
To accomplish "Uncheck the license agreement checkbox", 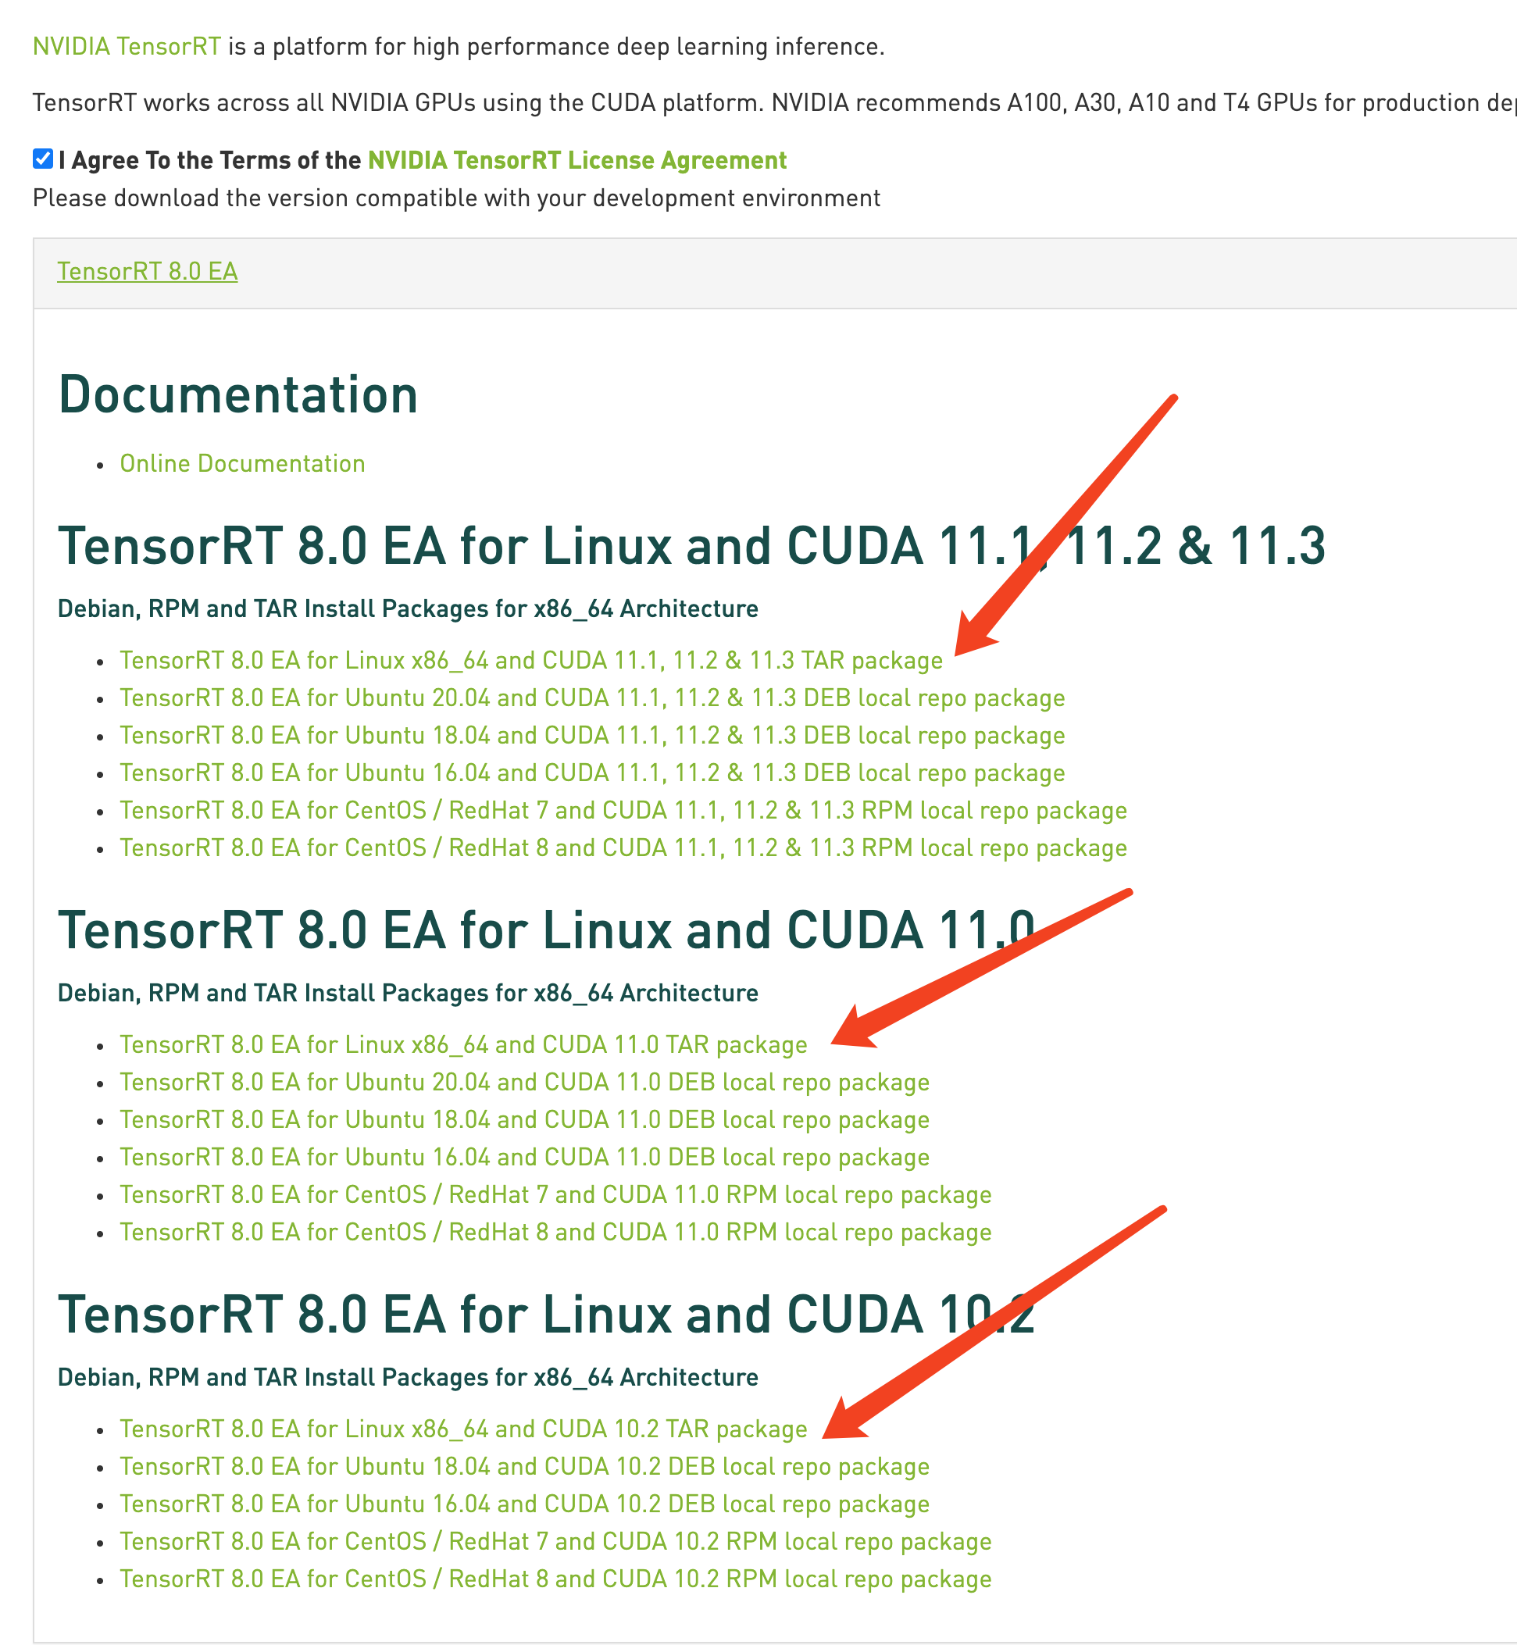I will point(43,159).
